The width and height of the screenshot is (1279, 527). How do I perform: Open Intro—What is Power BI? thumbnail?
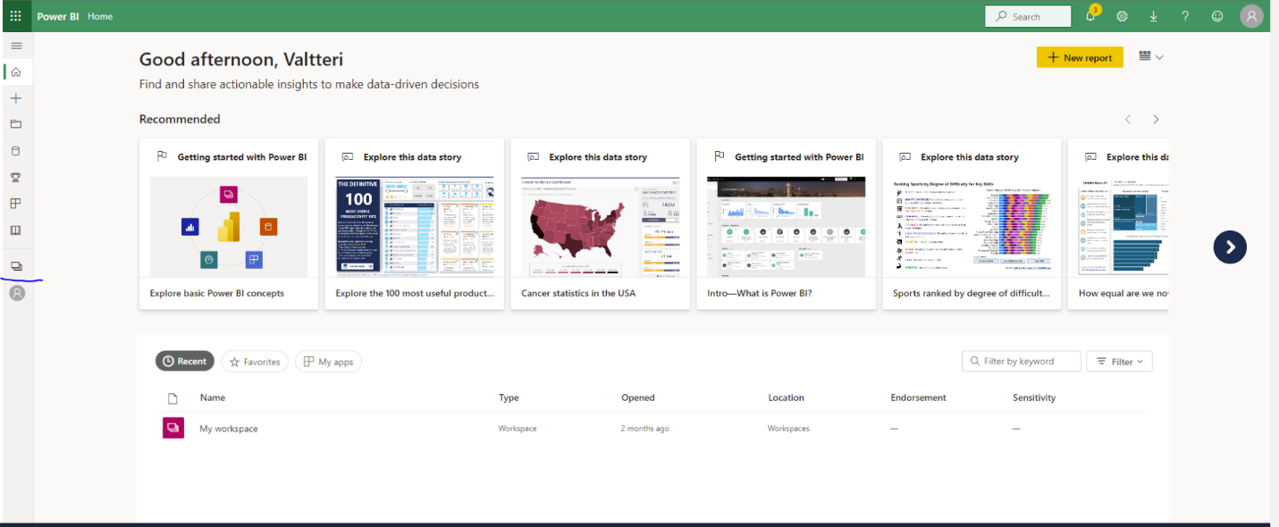(x=787, y=226)
